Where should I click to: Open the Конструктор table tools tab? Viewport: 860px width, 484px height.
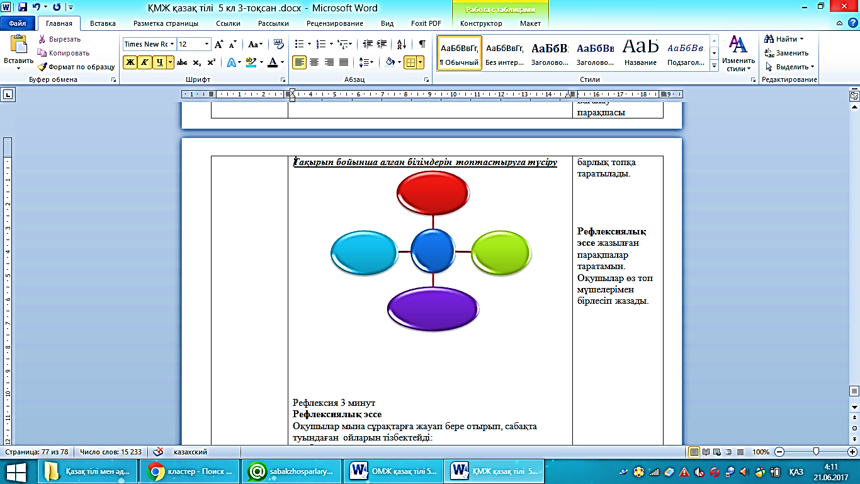[481, 23]
